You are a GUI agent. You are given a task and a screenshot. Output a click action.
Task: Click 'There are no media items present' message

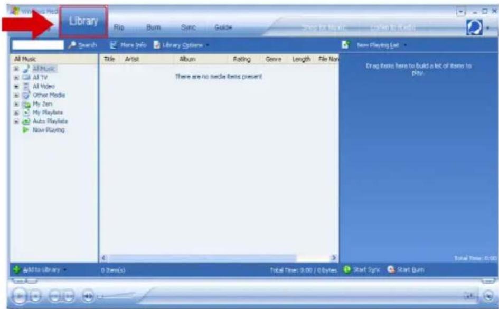point(219,77)
